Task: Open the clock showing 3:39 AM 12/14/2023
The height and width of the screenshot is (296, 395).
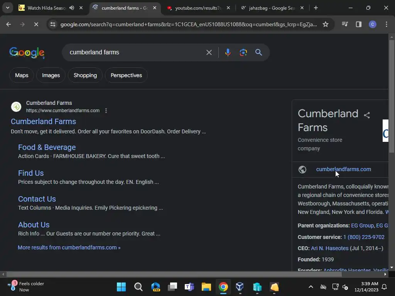Action: (x=366, y=287)
